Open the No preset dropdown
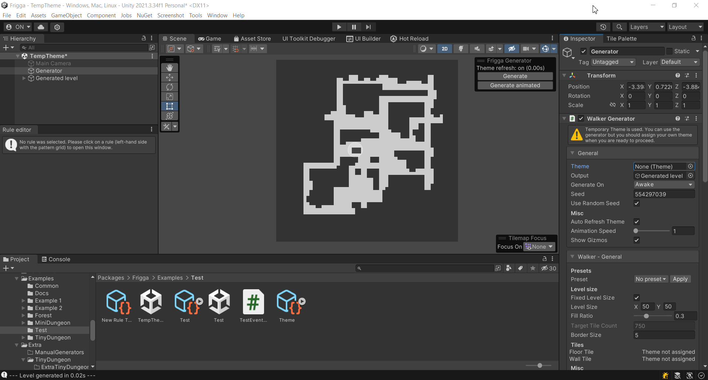This screenshot has width=708, height=380. pos(650,279)
